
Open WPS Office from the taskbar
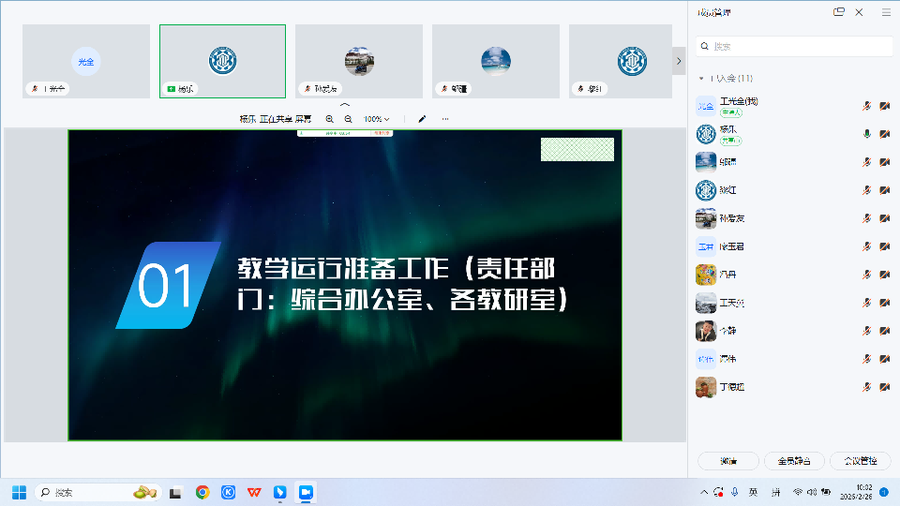(253, 492)
